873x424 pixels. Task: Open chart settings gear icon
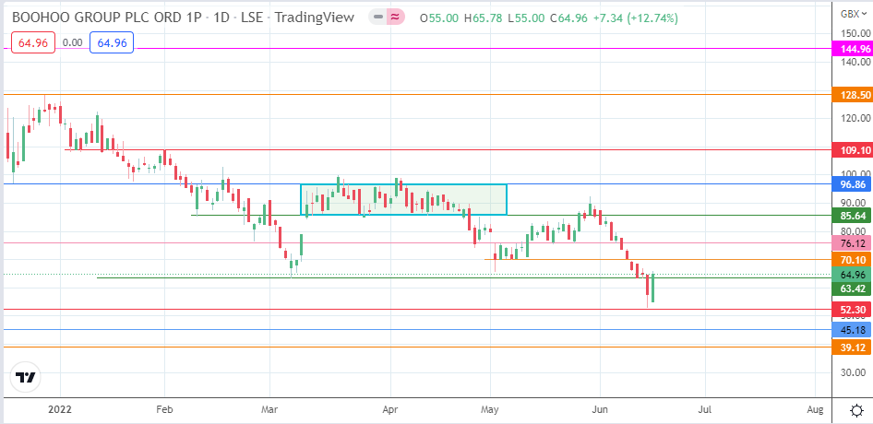857,411
